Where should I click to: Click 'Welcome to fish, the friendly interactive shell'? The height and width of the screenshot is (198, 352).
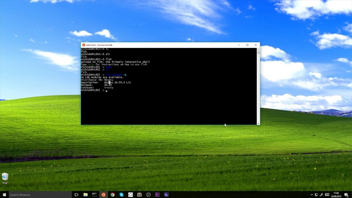point(115,62)
